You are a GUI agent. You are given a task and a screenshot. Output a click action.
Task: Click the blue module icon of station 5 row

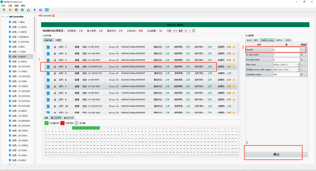[x=48, y=73]
